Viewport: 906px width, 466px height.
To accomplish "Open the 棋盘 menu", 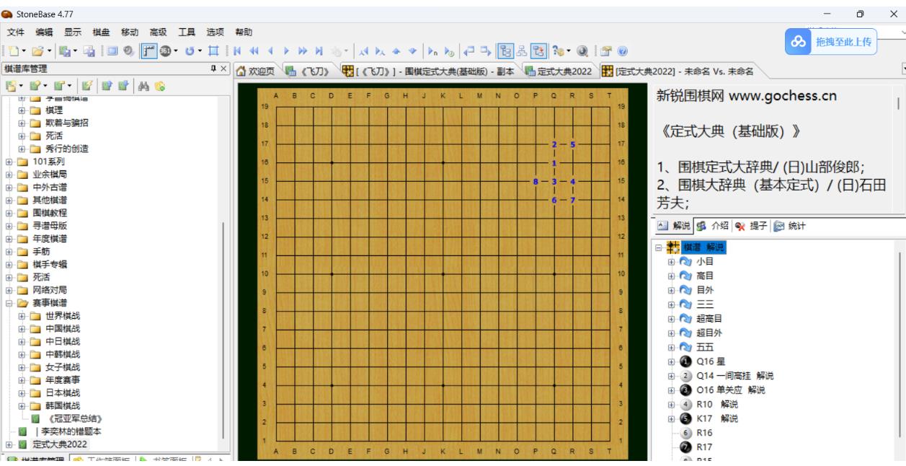I will (x=102, y=32).
